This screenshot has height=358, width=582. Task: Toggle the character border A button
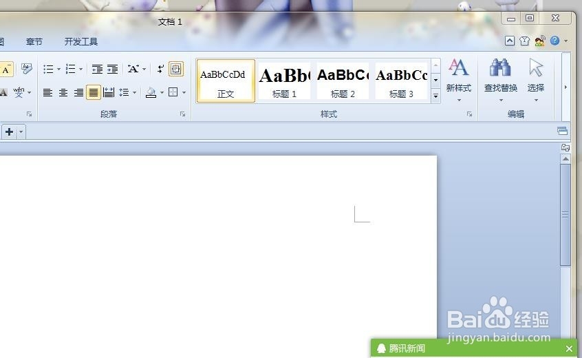(x=6, y=70)
